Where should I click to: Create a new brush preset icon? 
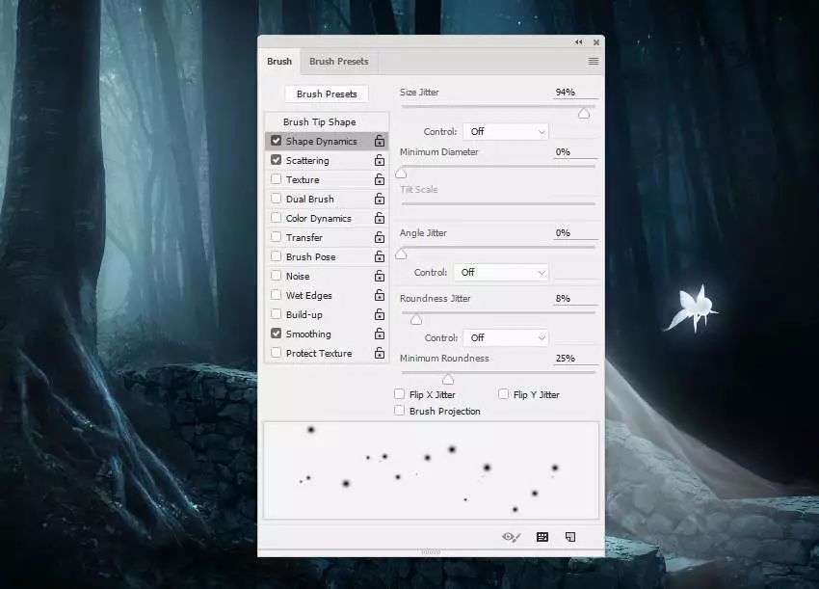(570, 537)
